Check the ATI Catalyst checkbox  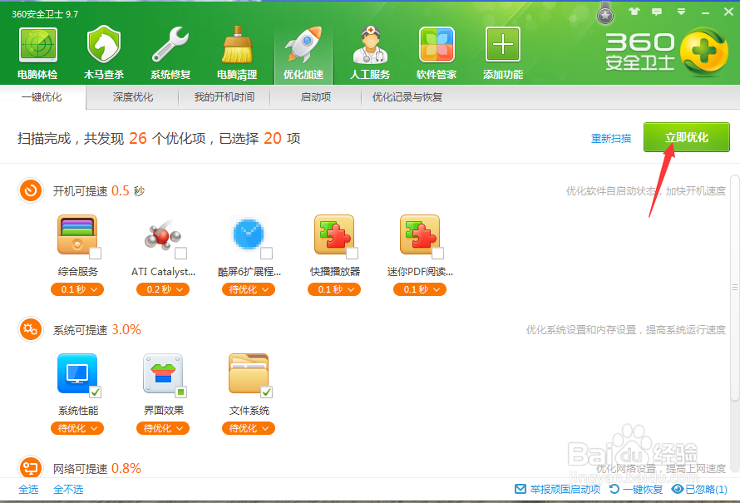tap(180, 254)
